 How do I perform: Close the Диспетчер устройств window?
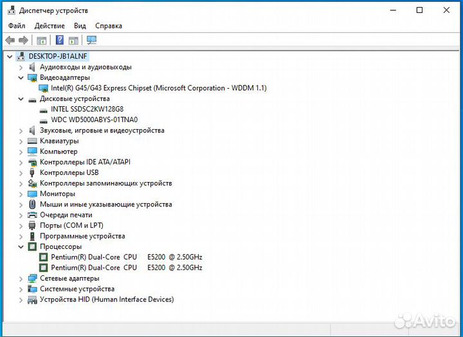point(446,10)
